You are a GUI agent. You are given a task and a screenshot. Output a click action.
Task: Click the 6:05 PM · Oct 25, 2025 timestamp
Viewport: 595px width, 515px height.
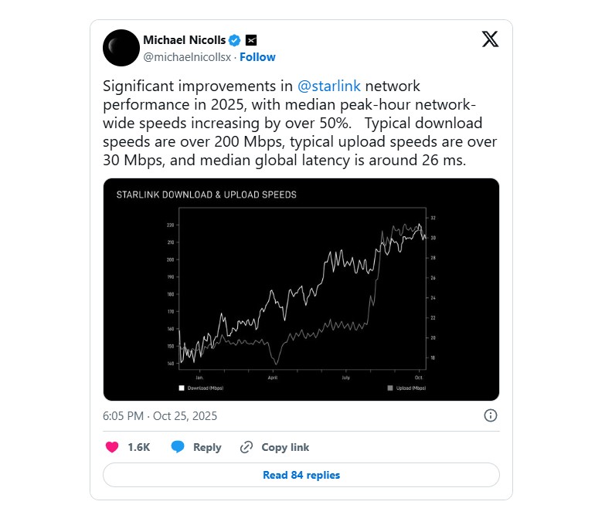pos(160,415)
